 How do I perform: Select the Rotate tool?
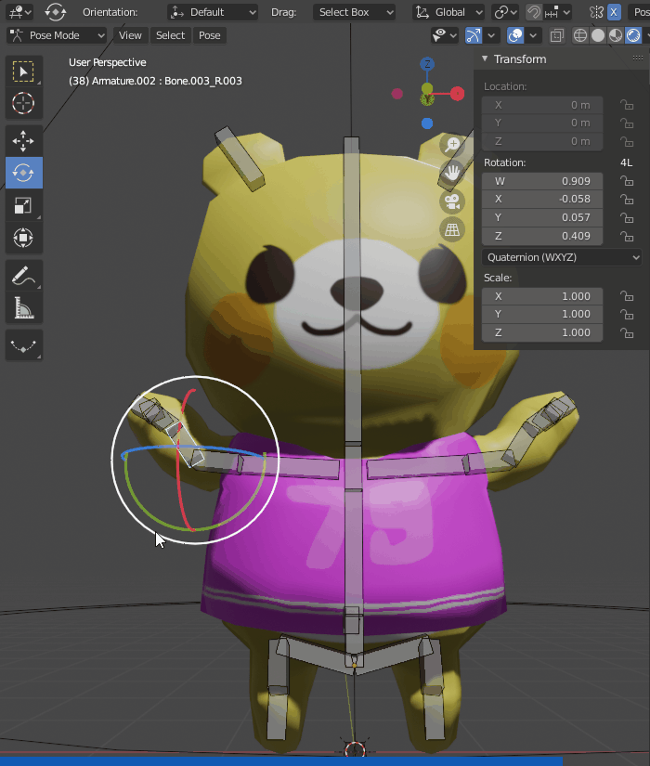coord(23,173)
